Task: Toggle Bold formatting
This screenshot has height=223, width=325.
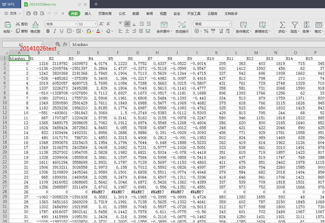Action: click(48, 31)
